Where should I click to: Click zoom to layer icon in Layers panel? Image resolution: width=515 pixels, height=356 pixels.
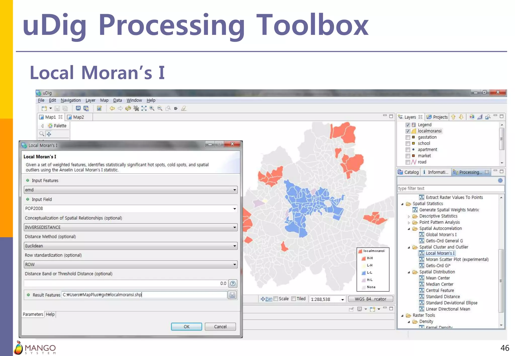click(488, 117)
